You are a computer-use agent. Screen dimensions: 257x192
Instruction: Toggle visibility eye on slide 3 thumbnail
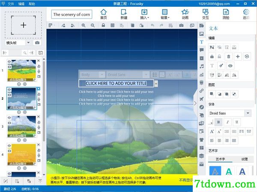[9, 117]
